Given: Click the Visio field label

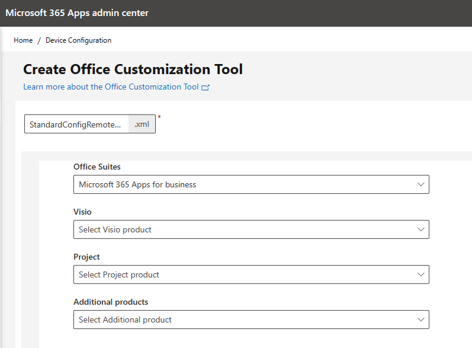Looking at the screenshot, I should tap(82, 212).
